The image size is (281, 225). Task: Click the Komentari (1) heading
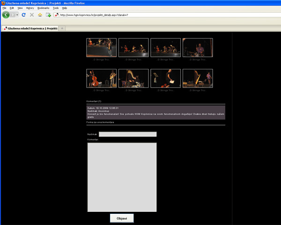(x=94, y=101)
